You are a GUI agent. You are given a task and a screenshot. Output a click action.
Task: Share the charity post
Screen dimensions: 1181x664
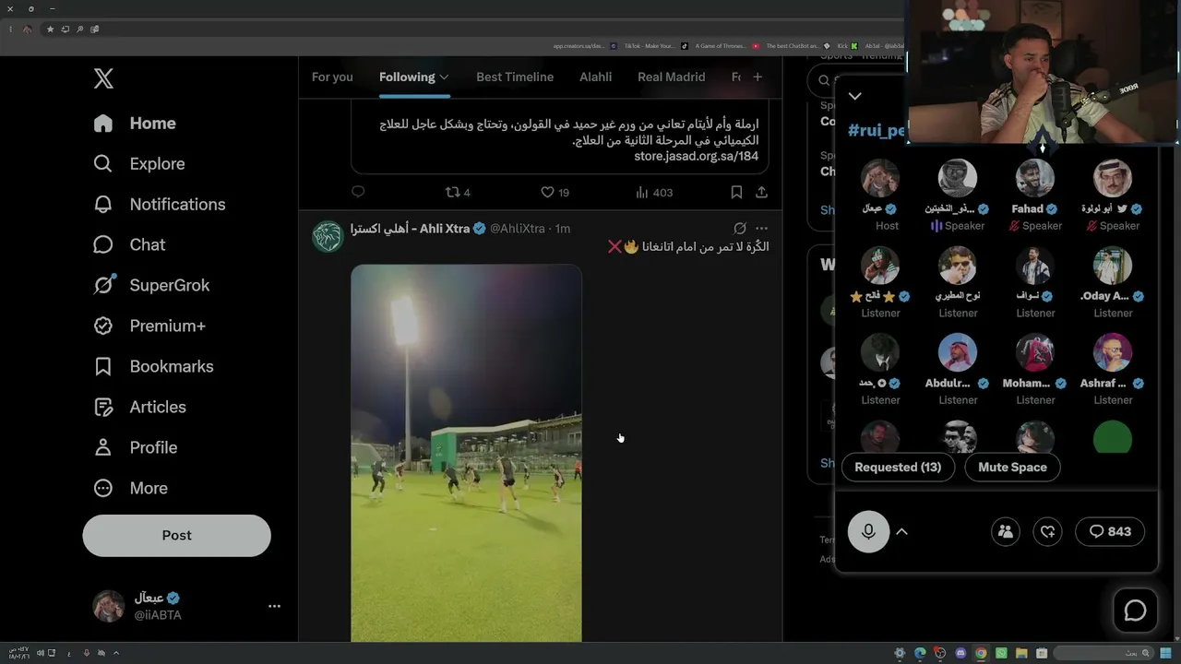pyautogui.click(x=761, y=192)
